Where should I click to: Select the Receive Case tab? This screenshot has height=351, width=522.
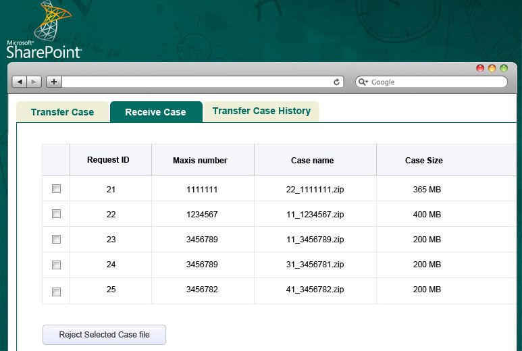pos(155,112)
